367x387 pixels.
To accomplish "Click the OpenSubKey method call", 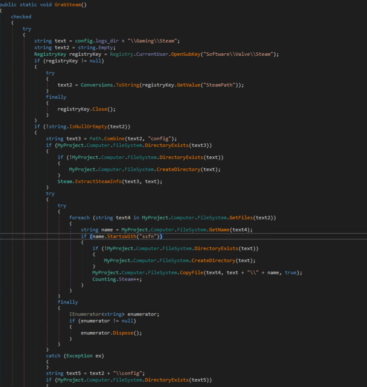I will [186, 54].
